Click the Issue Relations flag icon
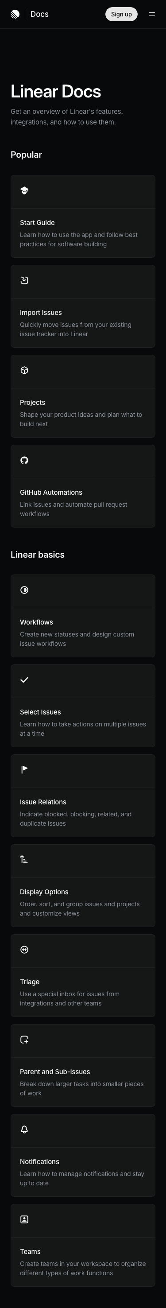The height and width of the screenshot is (1308, 166). coord(24,770)
